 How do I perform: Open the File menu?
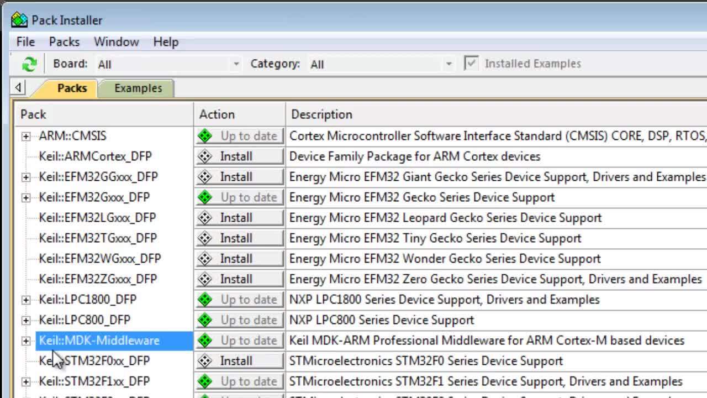tap(25, 42)
